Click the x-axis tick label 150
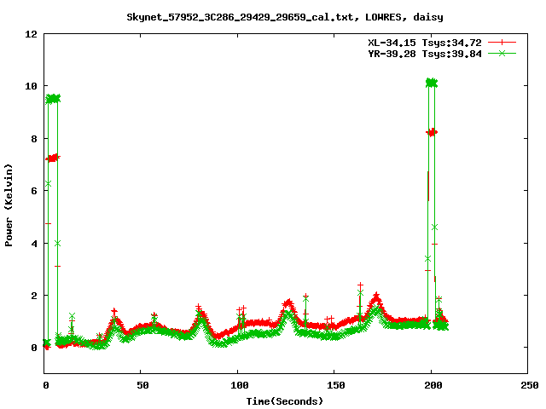 coord(335,385)
